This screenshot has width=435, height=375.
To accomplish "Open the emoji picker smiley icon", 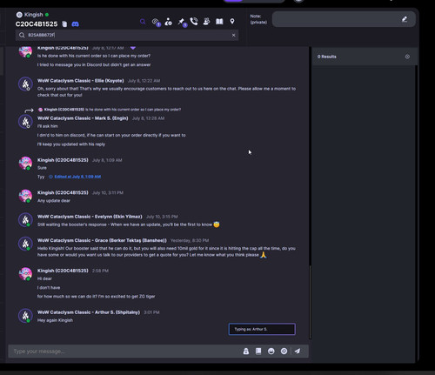I will click(x=271, y=352).
